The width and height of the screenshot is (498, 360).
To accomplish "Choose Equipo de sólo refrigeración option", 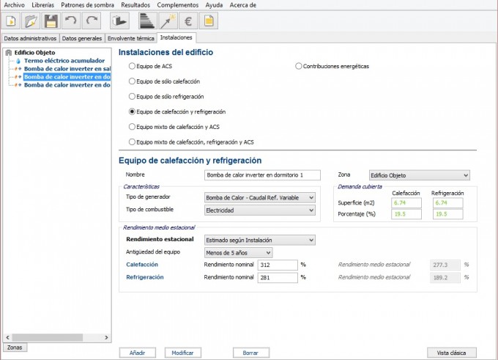I will point(133,96).
